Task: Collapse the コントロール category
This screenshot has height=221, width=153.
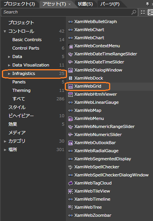Action: click(5, 31)
